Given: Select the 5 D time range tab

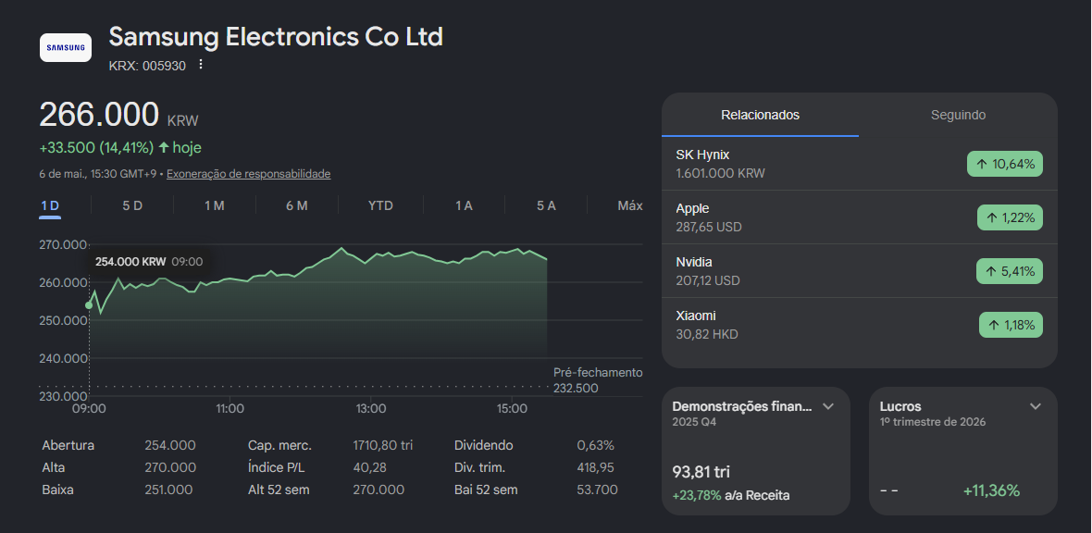Looking at the screenshot, I should pos(132,205).
